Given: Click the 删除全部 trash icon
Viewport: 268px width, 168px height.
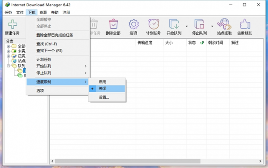Looking at the screenshot, I should click(x=114, y=24).
